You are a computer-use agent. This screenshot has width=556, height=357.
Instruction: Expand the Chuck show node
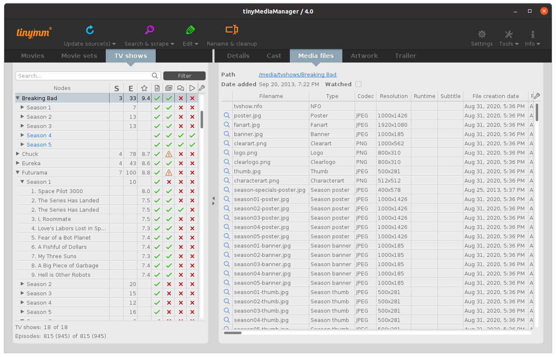coord(18,154)
